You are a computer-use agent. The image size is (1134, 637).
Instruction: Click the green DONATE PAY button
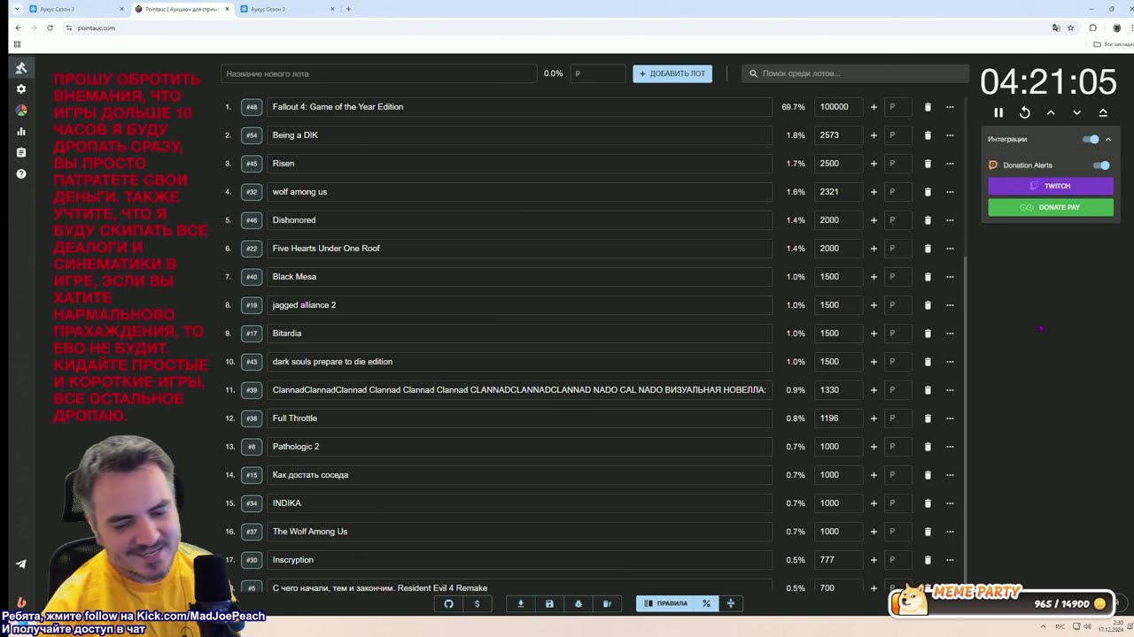(1051, 207)
